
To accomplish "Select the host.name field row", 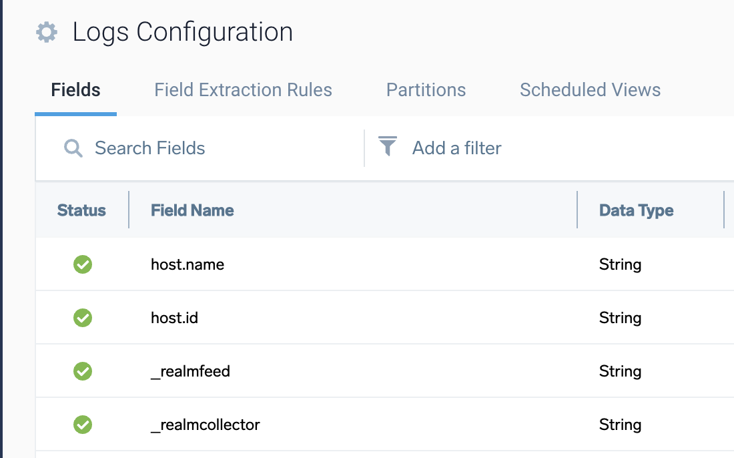I will [188, 264].
